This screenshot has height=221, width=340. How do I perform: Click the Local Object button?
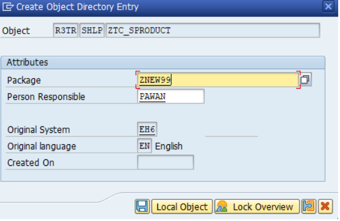pos(182,207)
